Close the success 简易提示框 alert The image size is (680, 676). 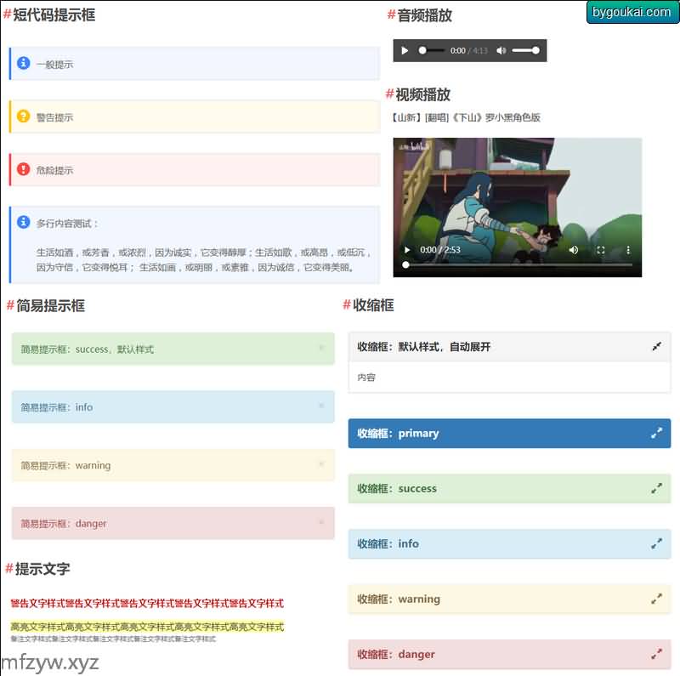click(x=320, y=348)
